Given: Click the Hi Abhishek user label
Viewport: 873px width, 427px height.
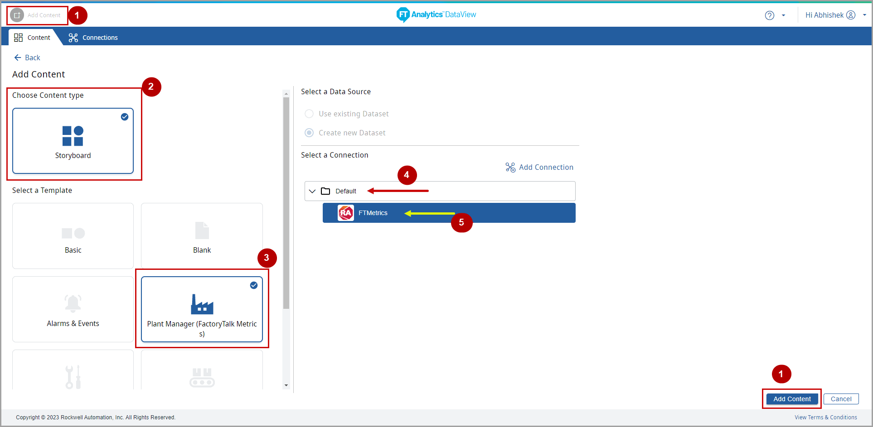Looking at the screenshot, I should 824,15.
